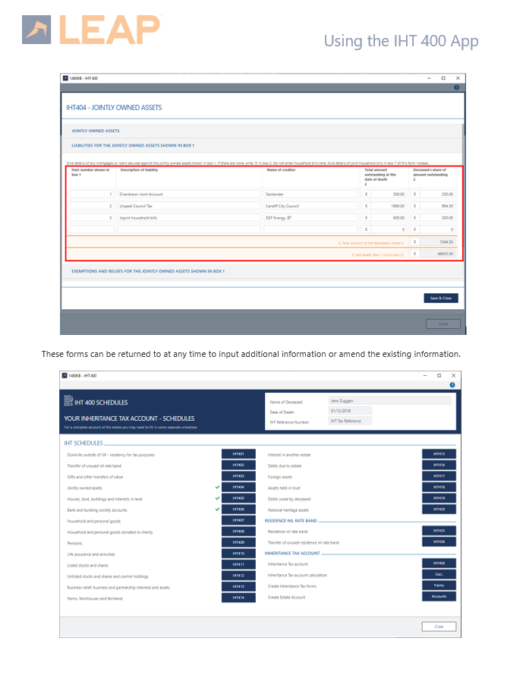Click the Forms button to create tax forms
The height and width of the screenshot is (682, 526).
pos(438,586)
